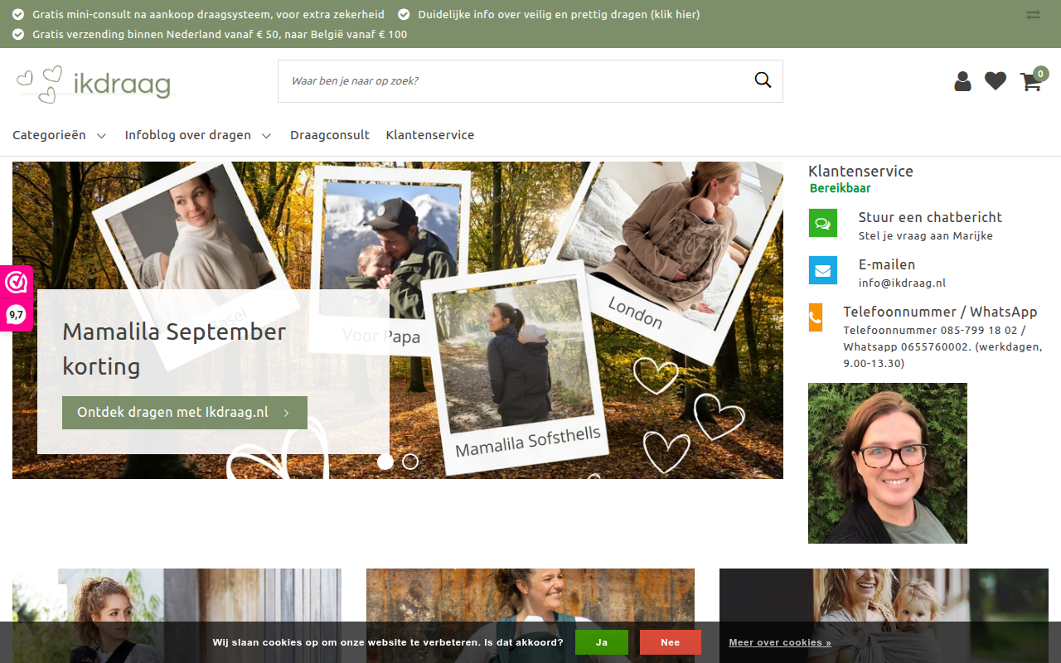
Task: Click the portrait photo of Marijke
Action: [x=888, y=463]
